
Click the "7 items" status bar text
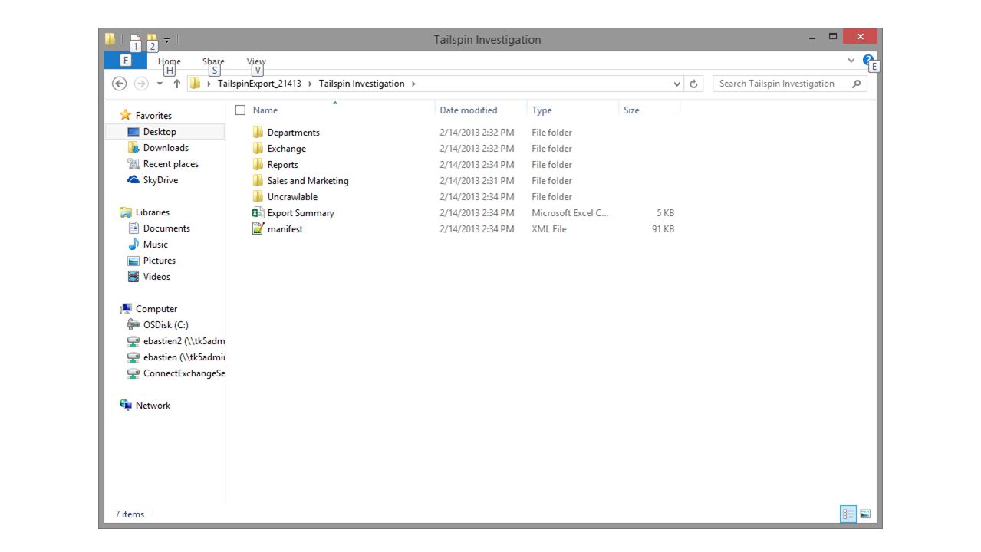click(x=130, y=514)
